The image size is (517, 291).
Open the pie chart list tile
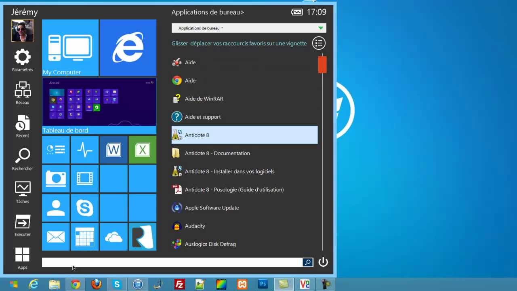click(x=56, y=150)
